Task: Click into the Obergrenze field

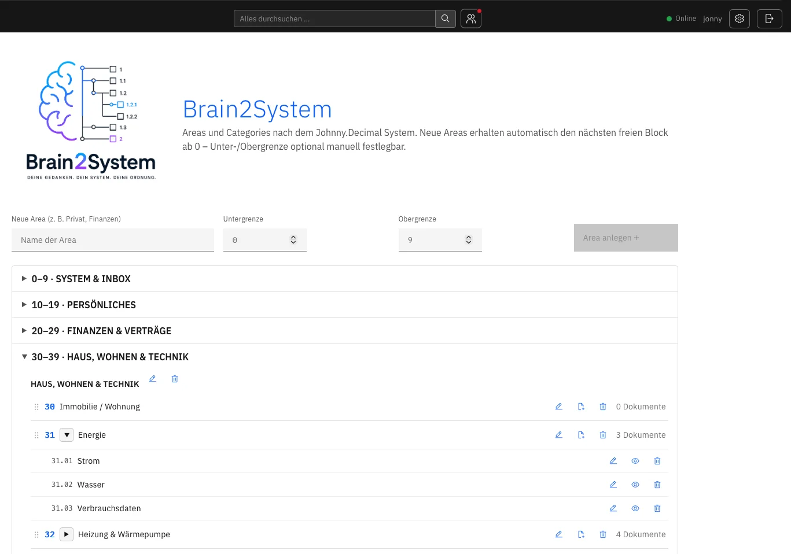Action: [440, 240]
